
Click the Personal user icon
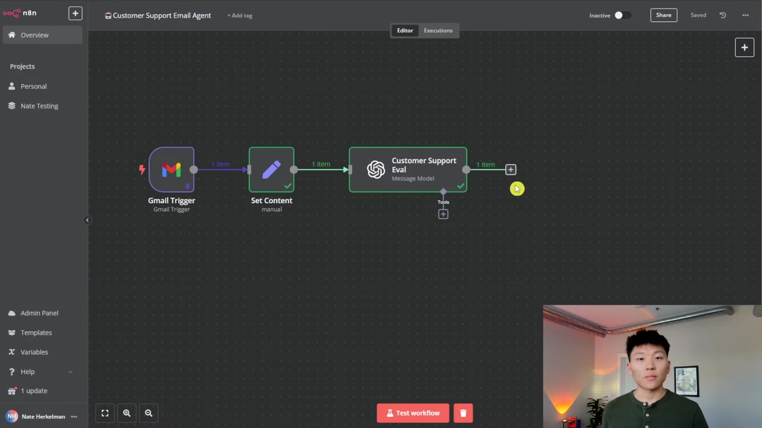pos(12,87)
